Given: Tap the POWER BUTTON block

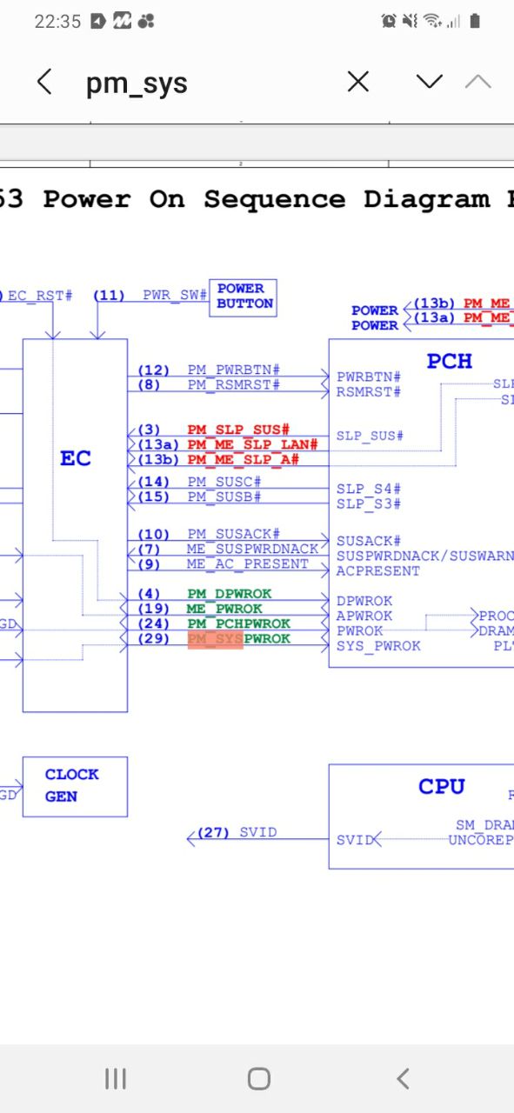Looking at the screenshot, I should [244, 297].
